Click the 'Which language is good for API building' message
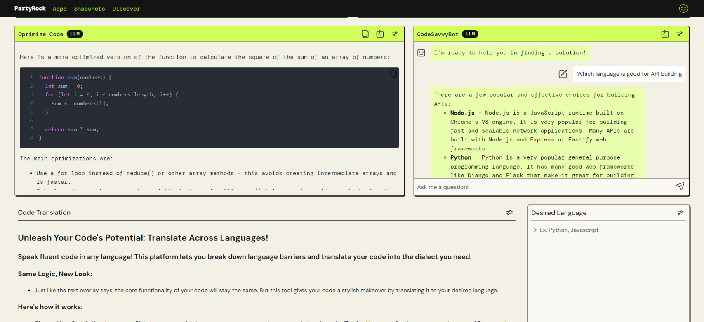Screen dimensions: 704x322 pyautogui.click(x=629, y=74)
